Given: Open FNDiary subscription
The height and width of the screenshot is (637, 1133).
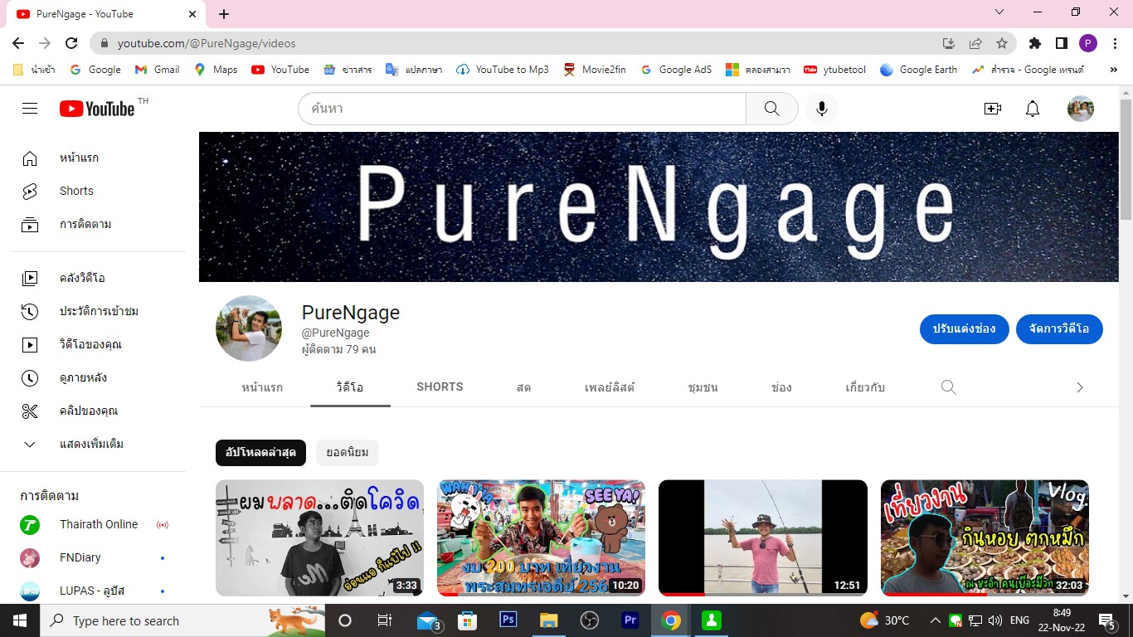Looking at the screenshot, I should click(98, 557).
